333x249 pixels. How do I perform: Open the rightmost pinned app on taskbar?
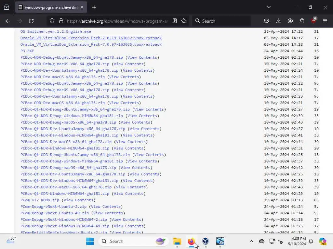click(220, 241)
